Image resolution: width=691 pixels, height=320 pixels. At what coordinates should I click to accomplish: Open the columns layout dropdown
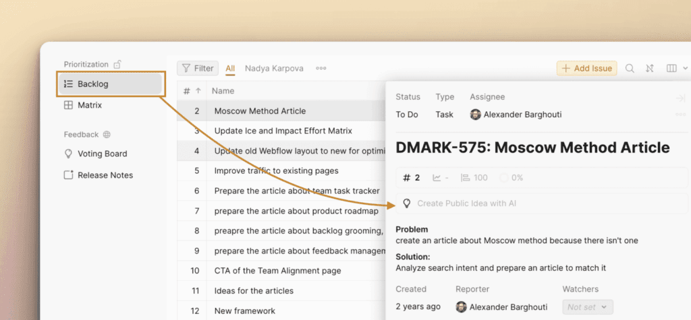coord(675,68)
